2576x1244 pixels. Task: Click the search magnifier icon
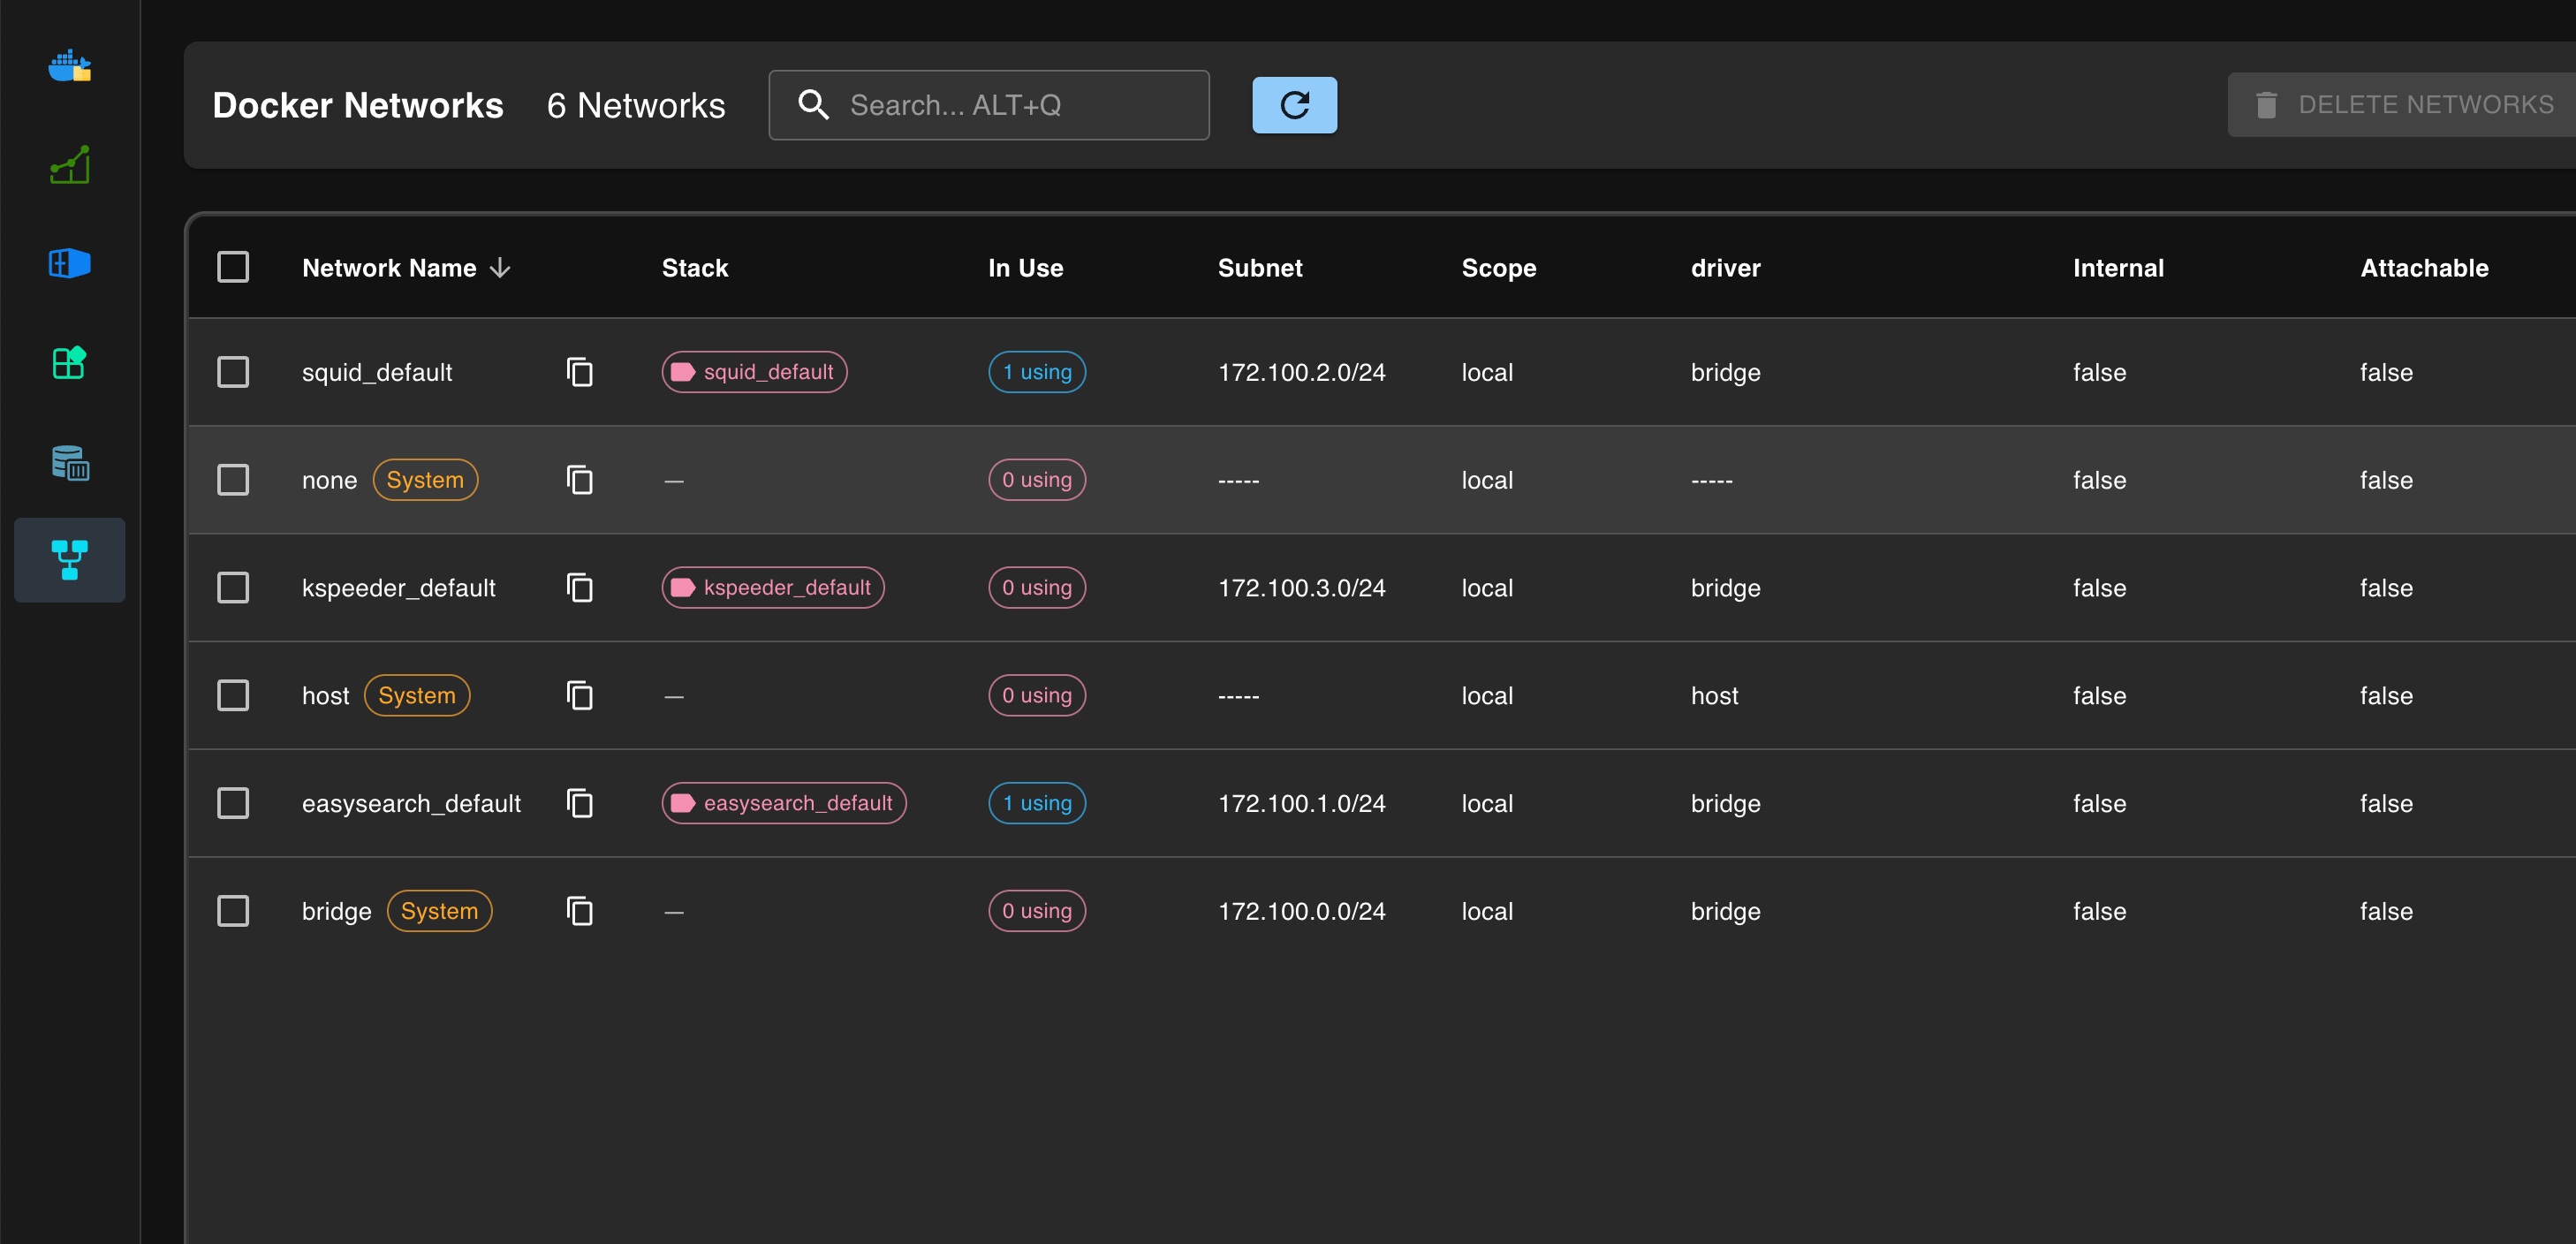(x=813, y=105)
